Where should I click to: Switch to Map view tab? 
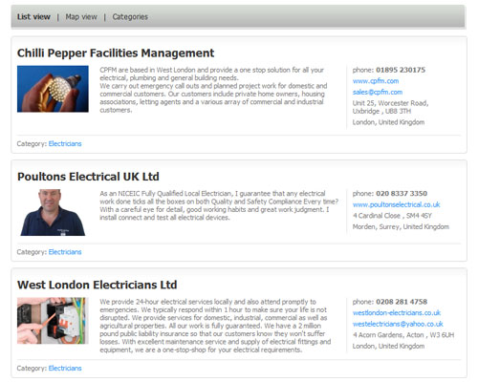coord(81,17)
